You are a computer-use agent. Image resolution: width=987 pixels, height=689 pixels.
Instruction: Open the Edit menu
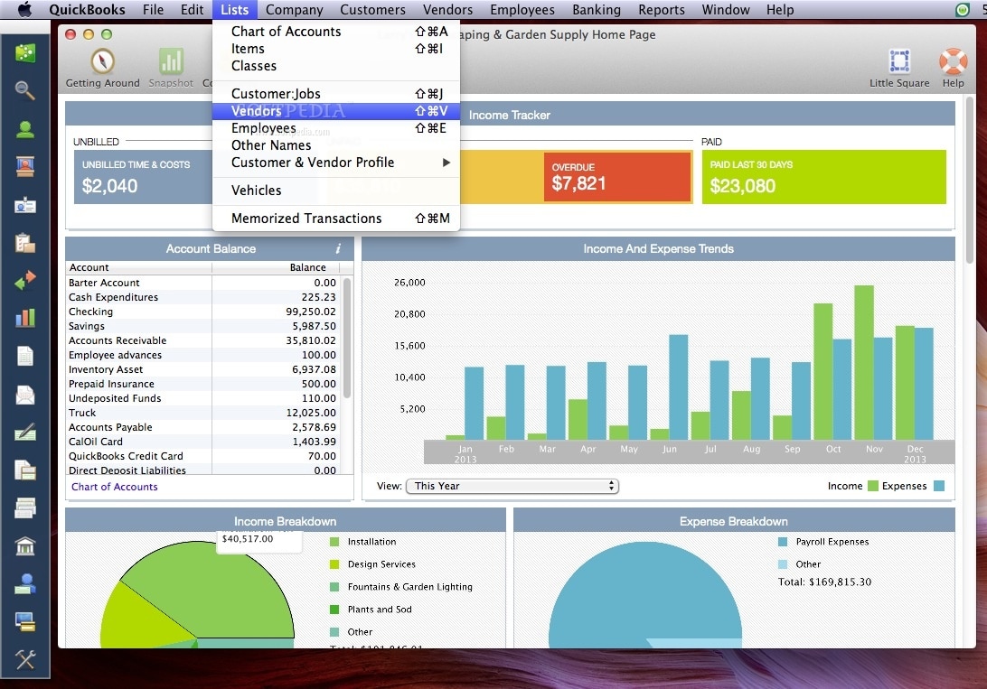coord(192,9)
